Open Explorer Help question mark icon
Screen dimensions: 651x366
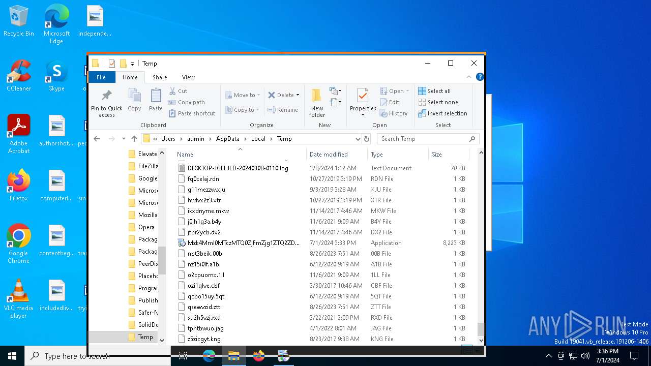[x=480, y=77]
